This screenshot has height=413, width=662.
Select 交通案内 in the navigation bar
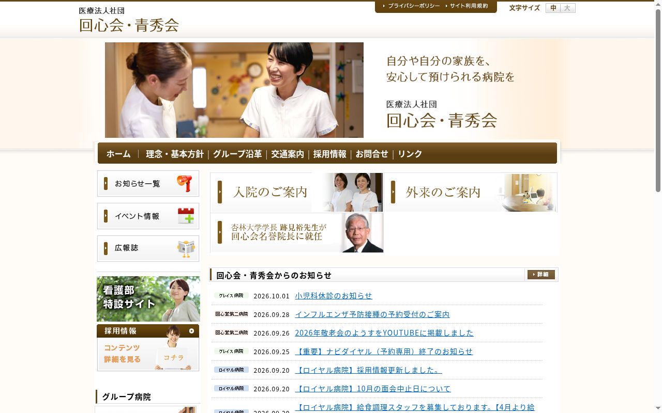pos(288,154)
